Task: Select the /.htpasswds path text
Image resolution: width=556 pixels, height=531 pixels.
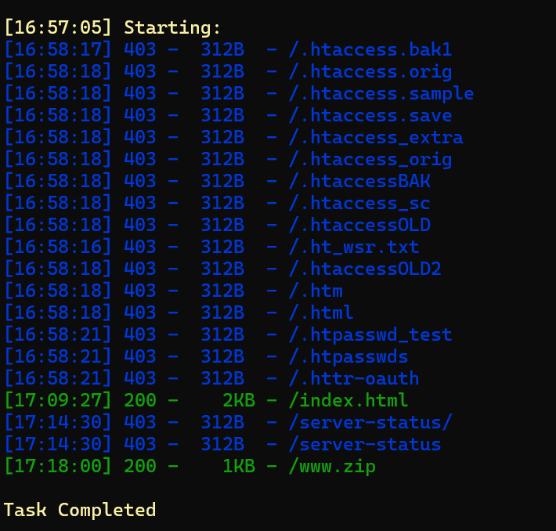Action: 348,357
